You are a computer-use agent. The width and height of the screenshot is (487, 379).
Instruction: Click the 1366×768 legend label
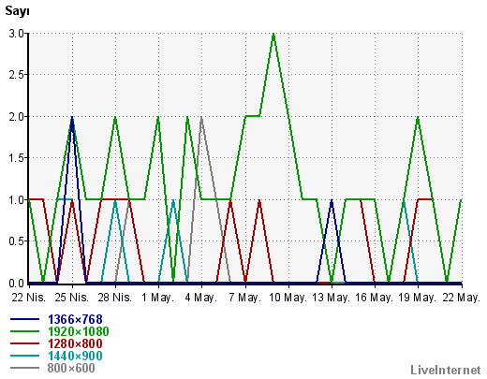75,319
